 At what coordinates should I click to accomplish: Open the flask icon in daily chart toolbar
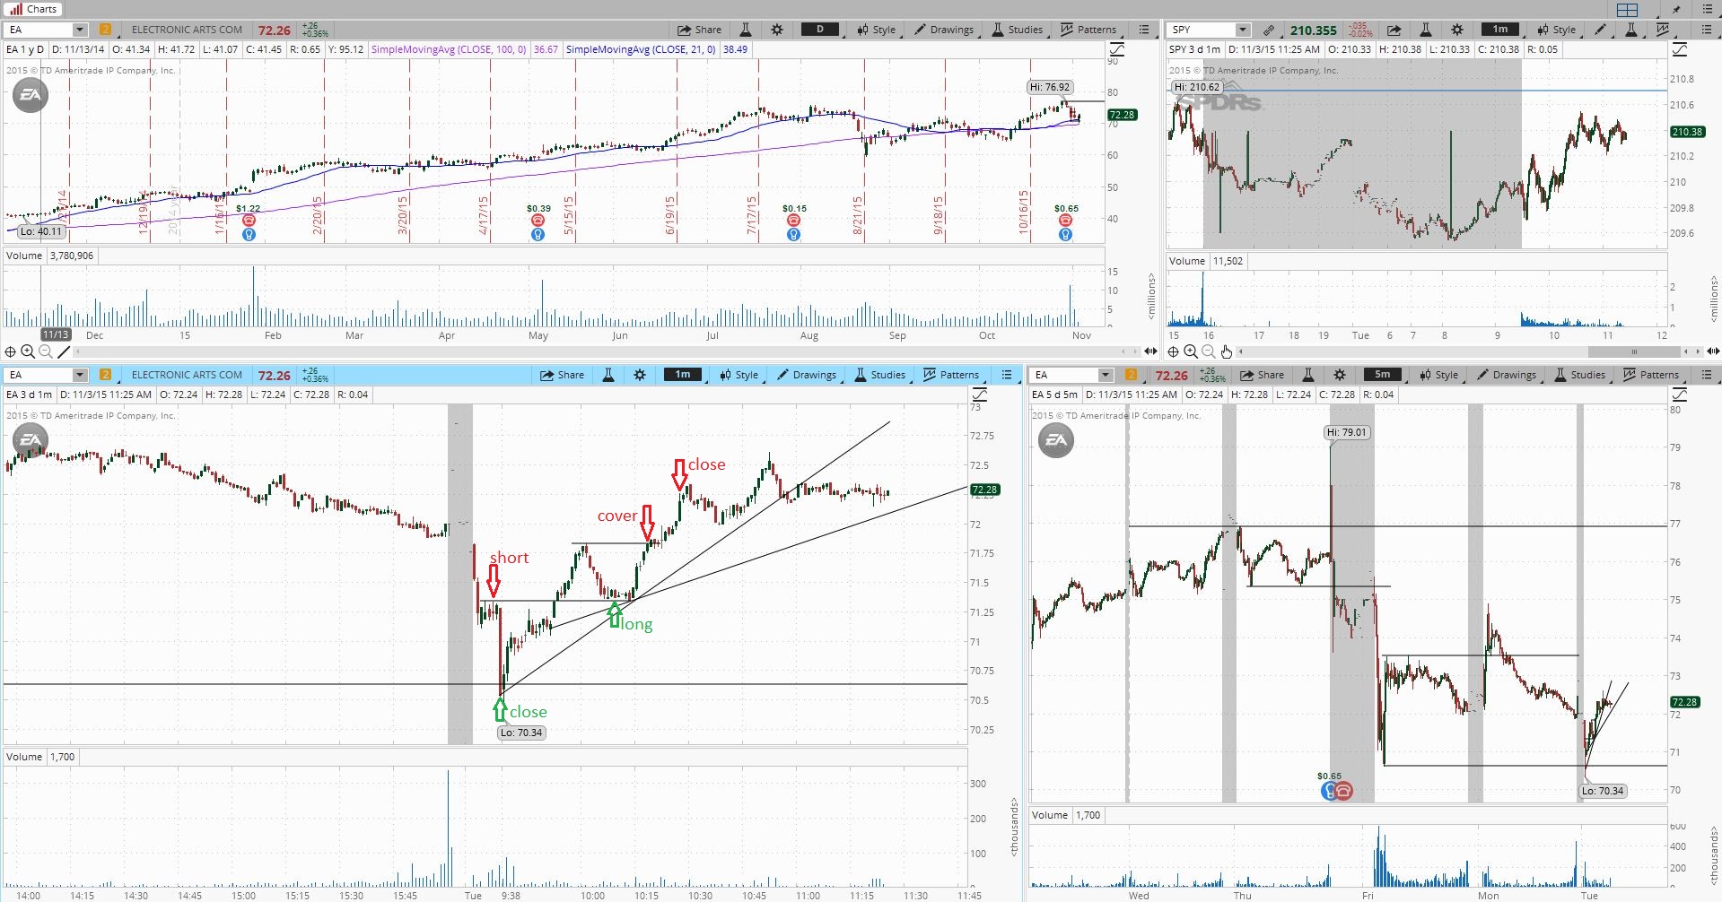point(745,30)
